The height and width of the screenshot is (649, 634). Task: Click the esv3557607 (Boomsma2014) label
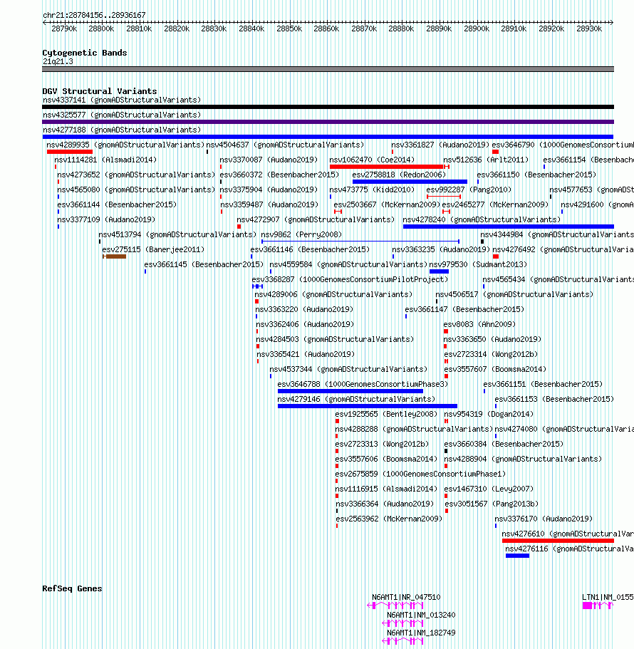(495, 369)
